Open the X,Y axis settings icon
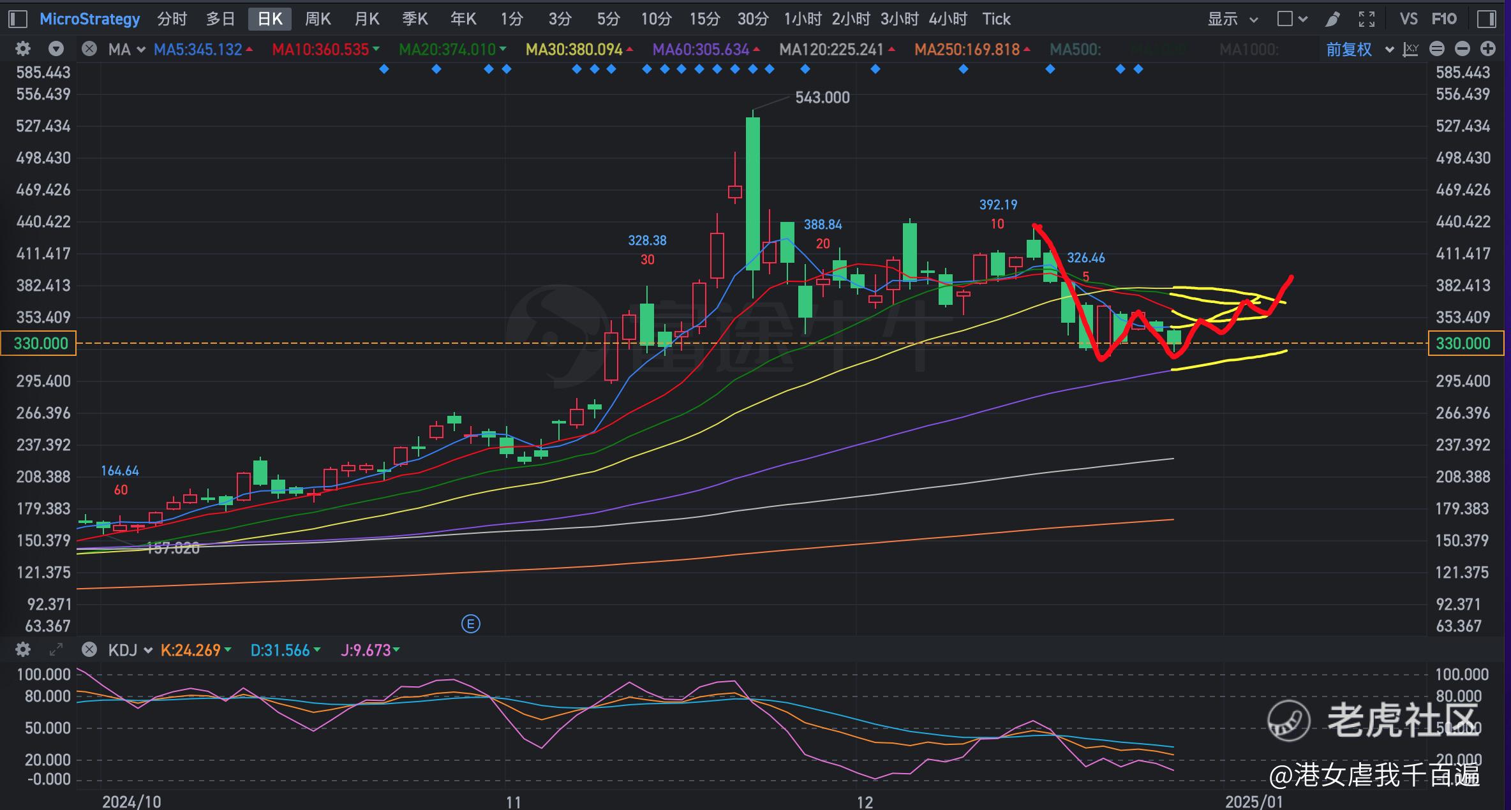Viewport: 1511px width, 810px height. [1410, 49]
